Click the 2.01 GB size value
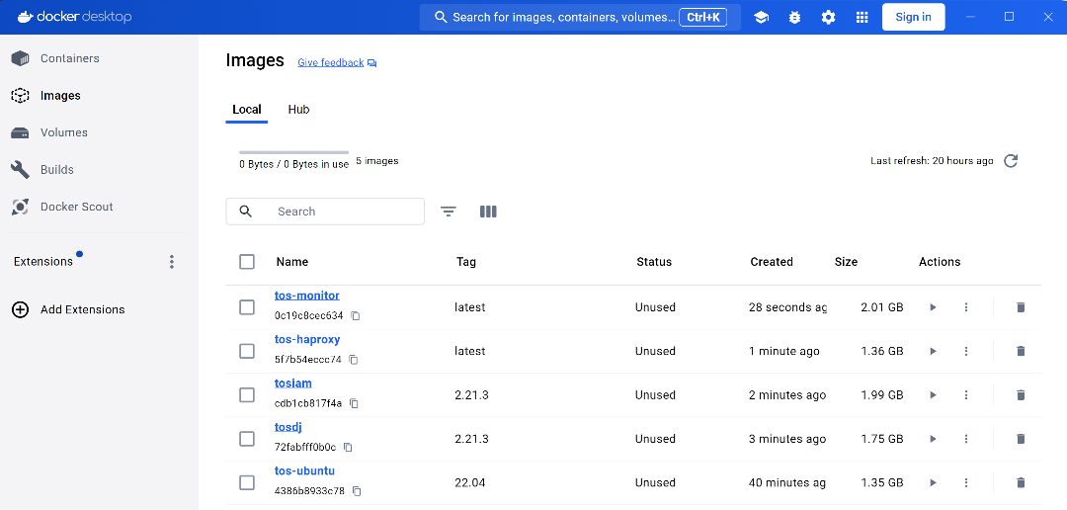Viewport: 1067px width, 510px height. [x=882, y=307]
